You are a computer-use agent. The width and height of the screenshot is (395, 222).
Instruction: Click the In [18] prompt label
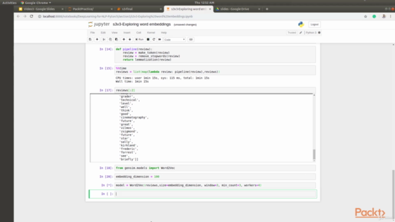click(106, 168)
